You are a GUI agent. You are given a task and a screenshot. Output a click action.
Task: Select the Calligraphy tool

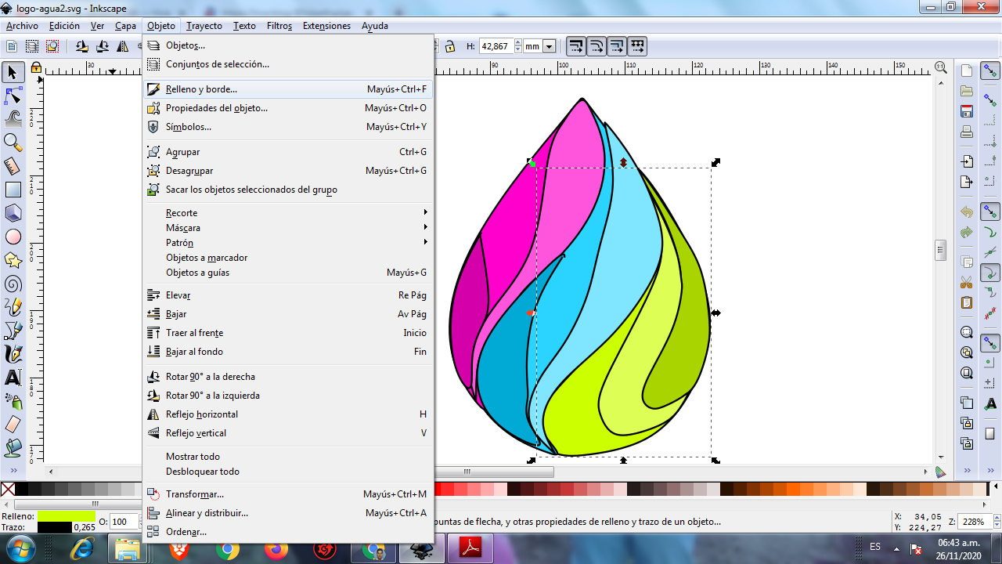[x=13, y=353]
